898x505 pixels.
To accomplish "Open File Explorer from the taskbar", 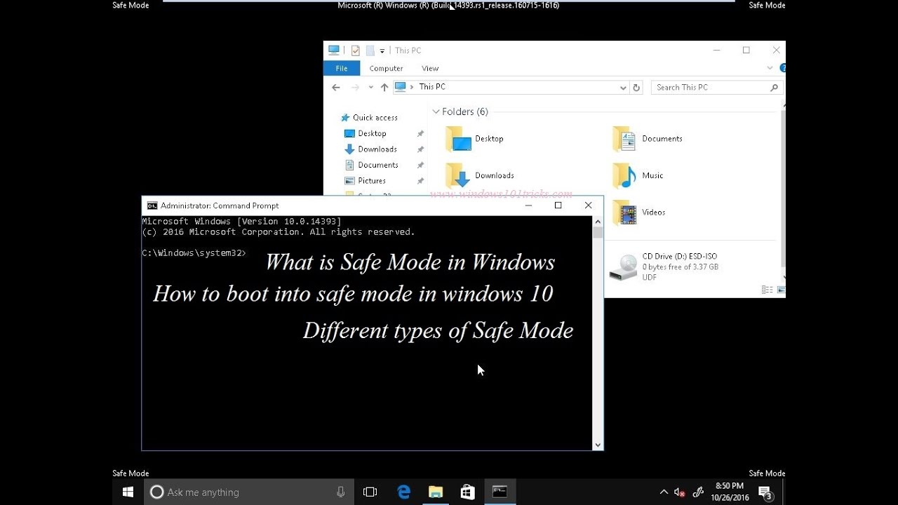I will click(436, 492).
